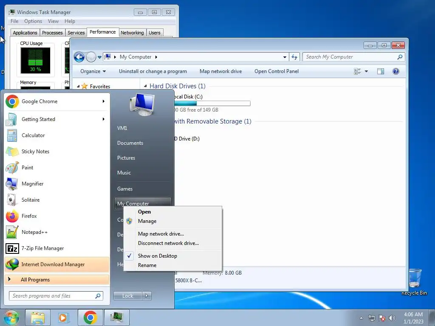Open Documents from the Start menu
Screen dimensions: 435x326
[x=130, y=143]
